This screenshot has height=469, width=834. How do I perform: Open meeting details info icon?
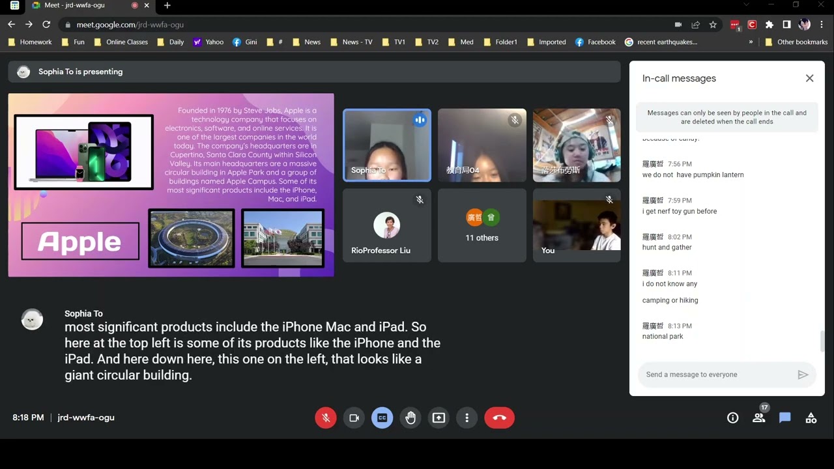coord(733,418)
